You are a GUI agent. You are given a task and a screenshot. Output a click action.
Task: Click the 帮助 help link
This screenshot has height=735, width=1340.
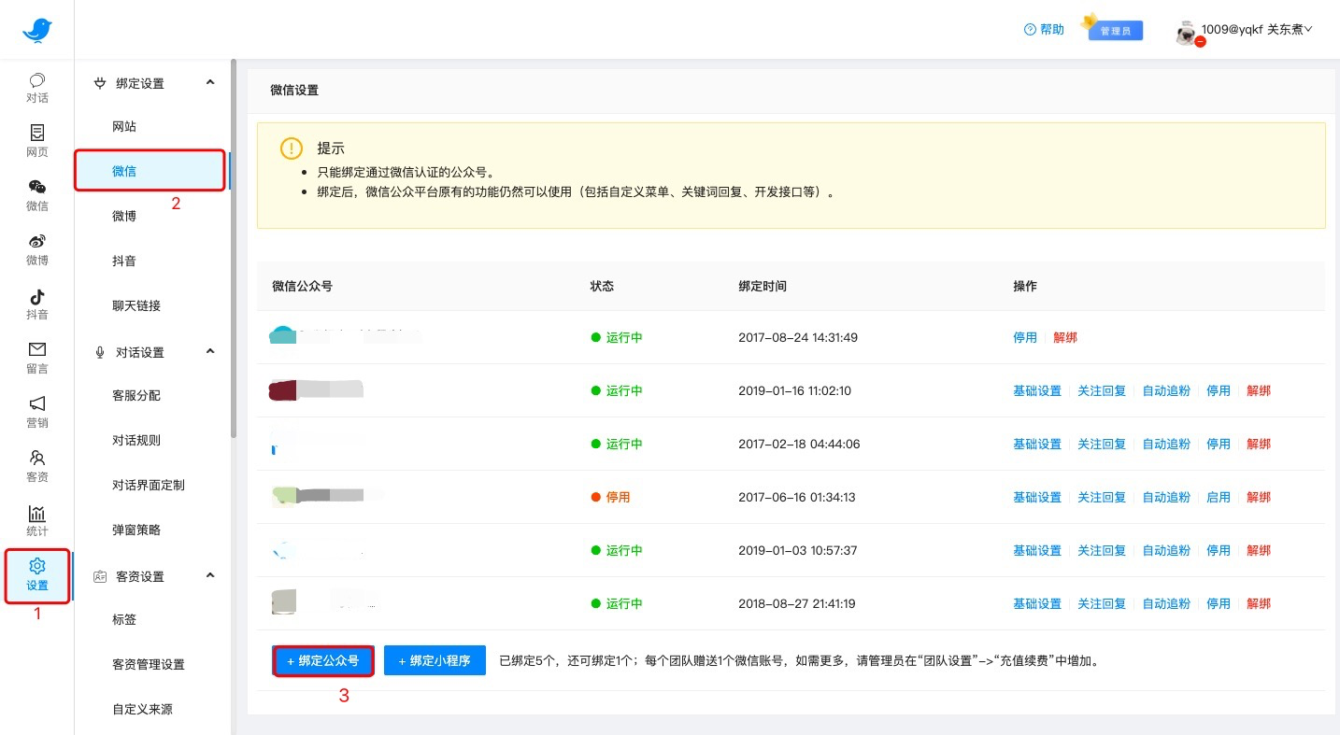[1044, 30]
